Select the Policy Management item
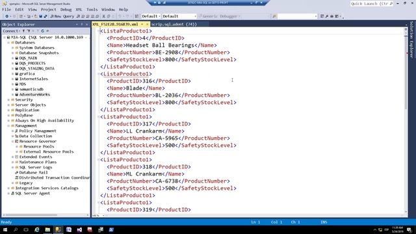 pyautogui.click(x=38, y=131)
